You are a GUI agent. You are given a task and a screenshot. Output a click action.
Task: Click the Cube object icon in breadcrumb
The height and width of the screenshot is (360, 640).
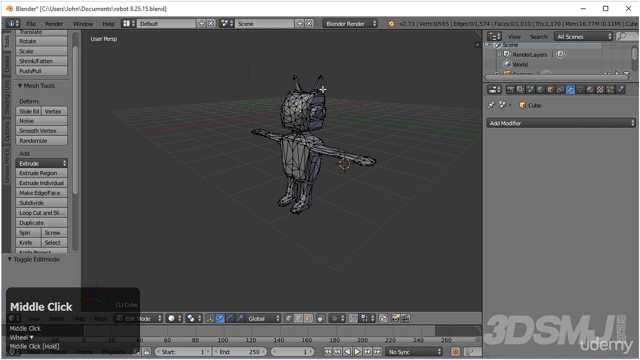coord(522,105)
